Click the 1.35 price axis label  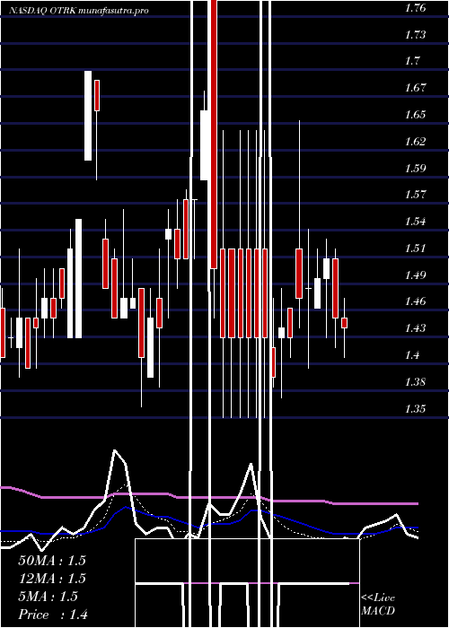click(x=415, y=408)
